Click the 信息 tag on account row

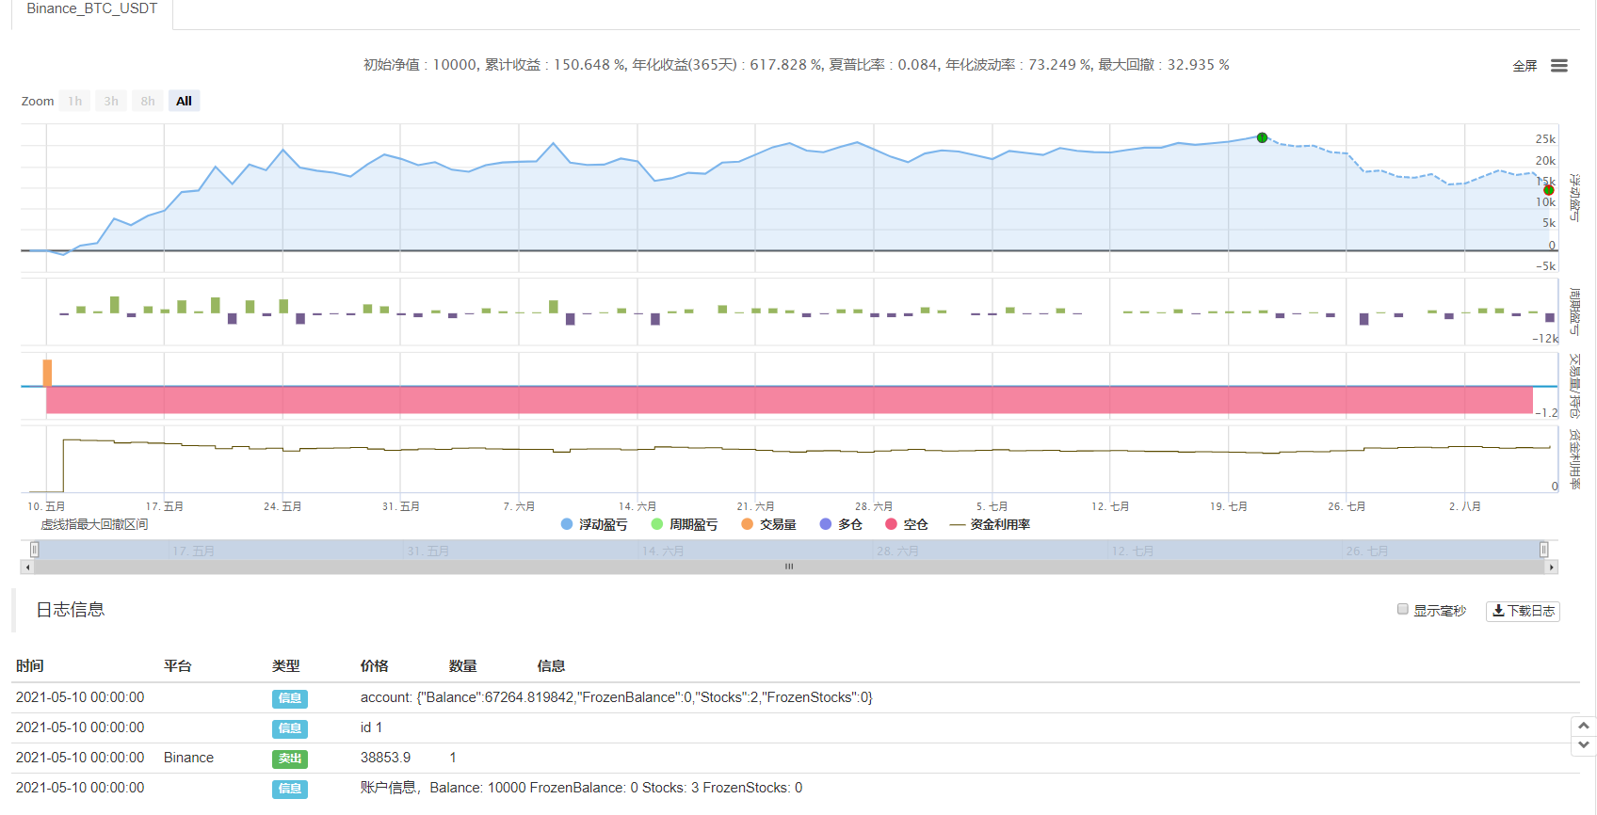pos(290,698)
